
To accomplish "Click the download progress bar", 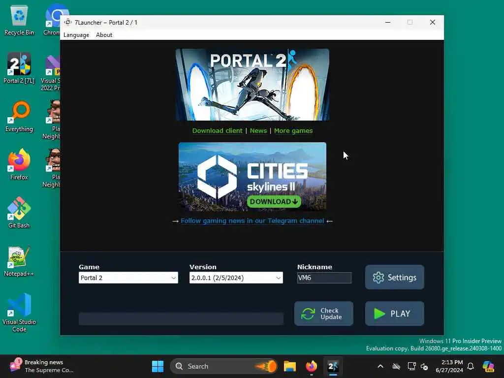I will 181,319.
